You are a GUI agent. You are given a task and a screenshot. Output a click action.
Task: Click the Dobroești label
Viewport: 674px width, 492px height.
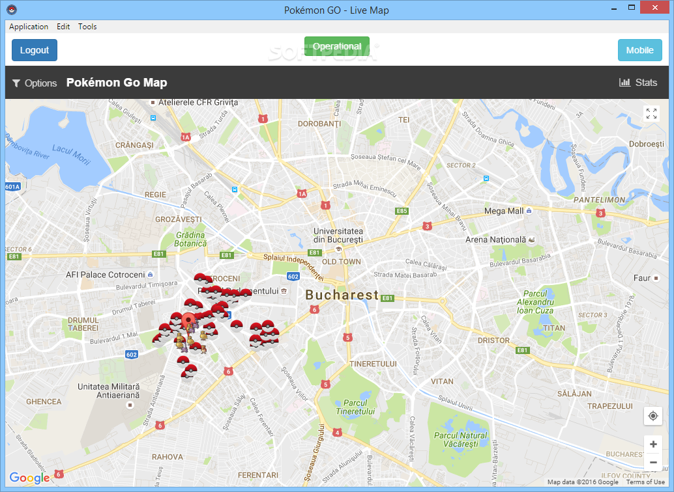click(647, 144)
